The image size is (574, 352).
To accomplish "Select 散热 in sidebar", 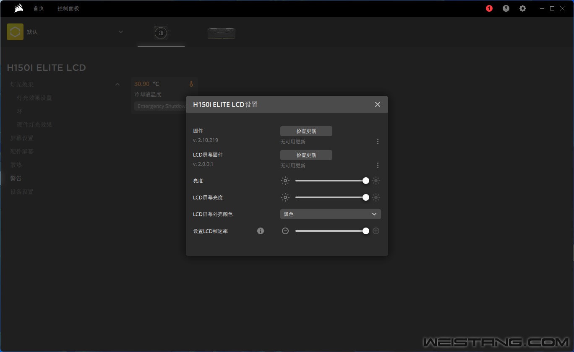I will coord(16,165).
